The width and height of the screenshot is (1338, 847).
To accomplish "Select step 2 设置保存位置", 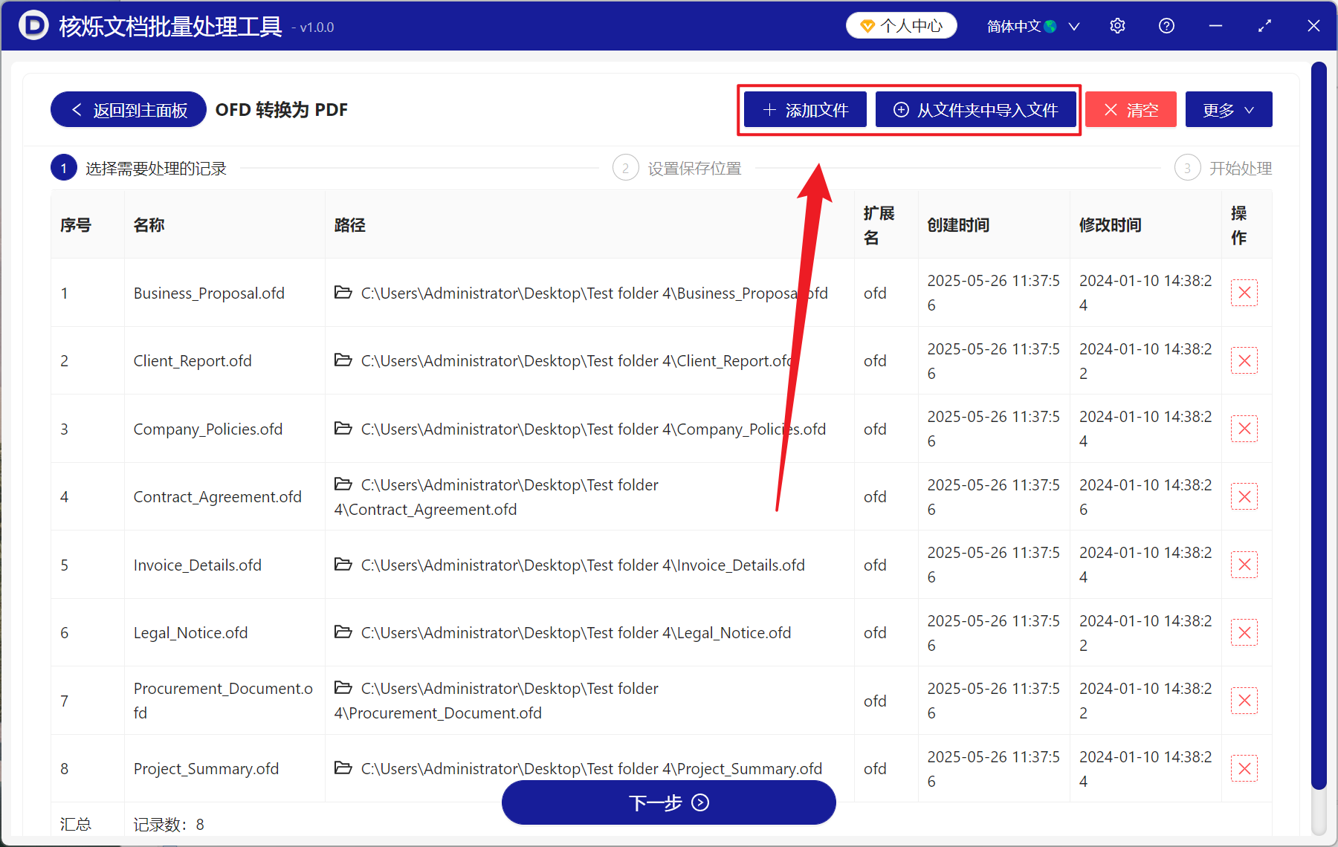I will (x=677, y=169).
